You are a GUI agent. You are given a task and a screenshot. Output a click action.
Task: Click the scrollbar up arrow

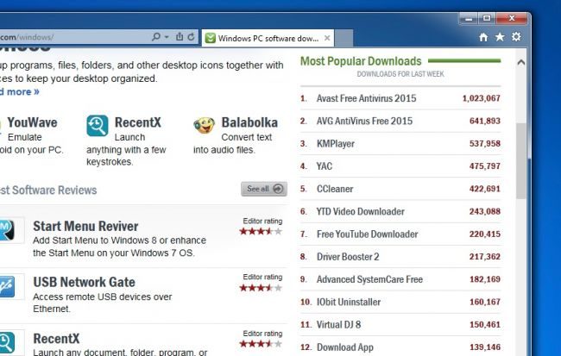[x=521, y=62]
